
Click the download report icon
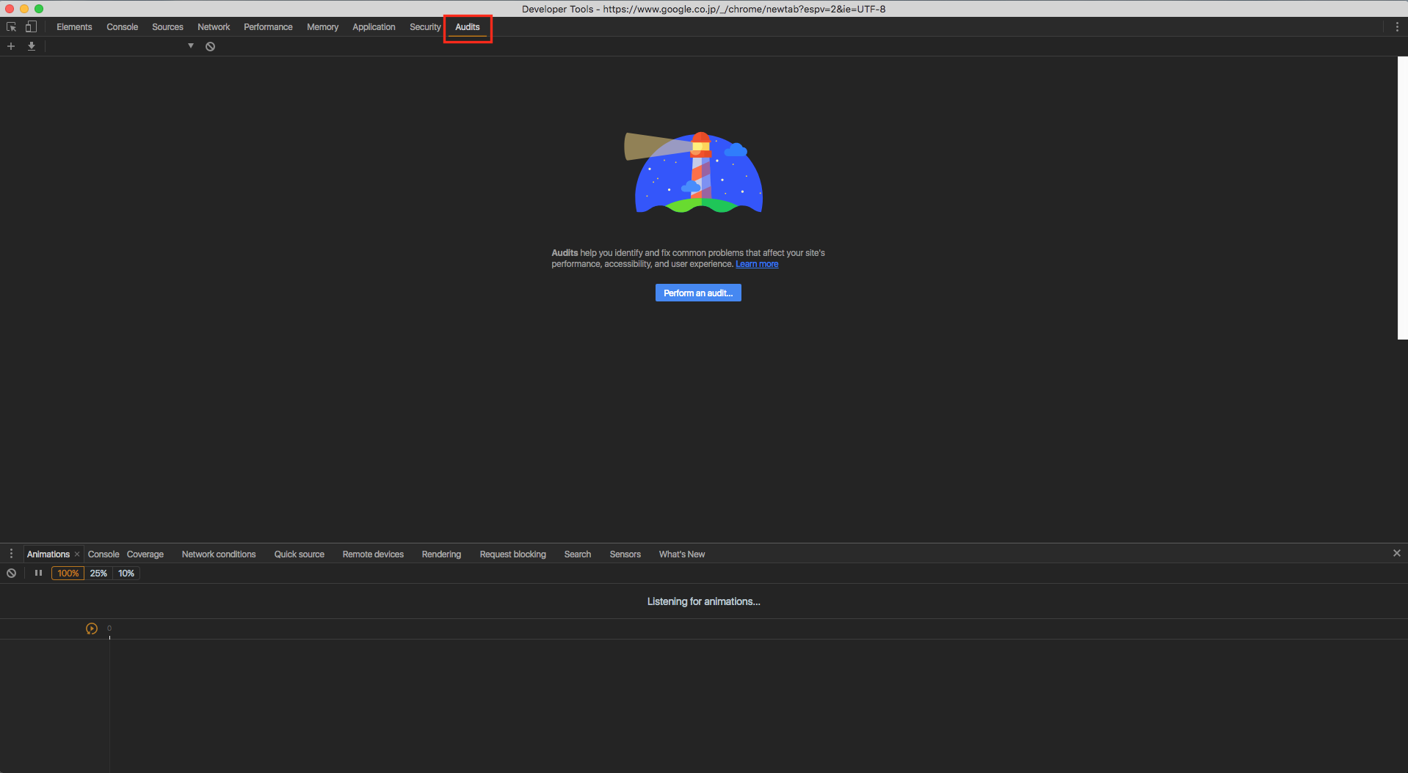[x=32, y=46]
